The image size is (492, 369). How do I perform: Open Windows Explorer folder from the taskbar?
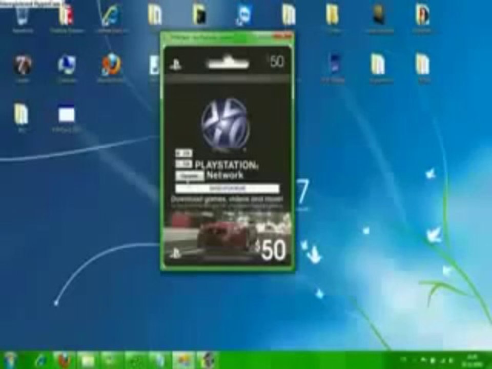click(88, 360)
